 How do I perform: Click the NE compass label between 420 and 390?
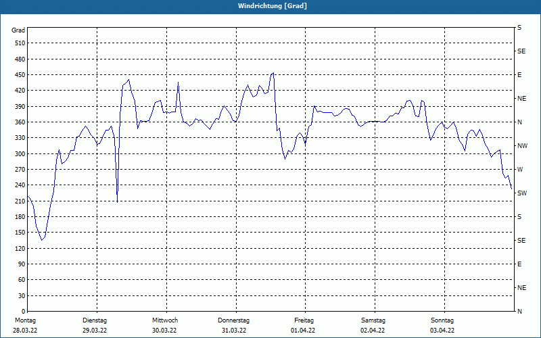coord(522,99)
